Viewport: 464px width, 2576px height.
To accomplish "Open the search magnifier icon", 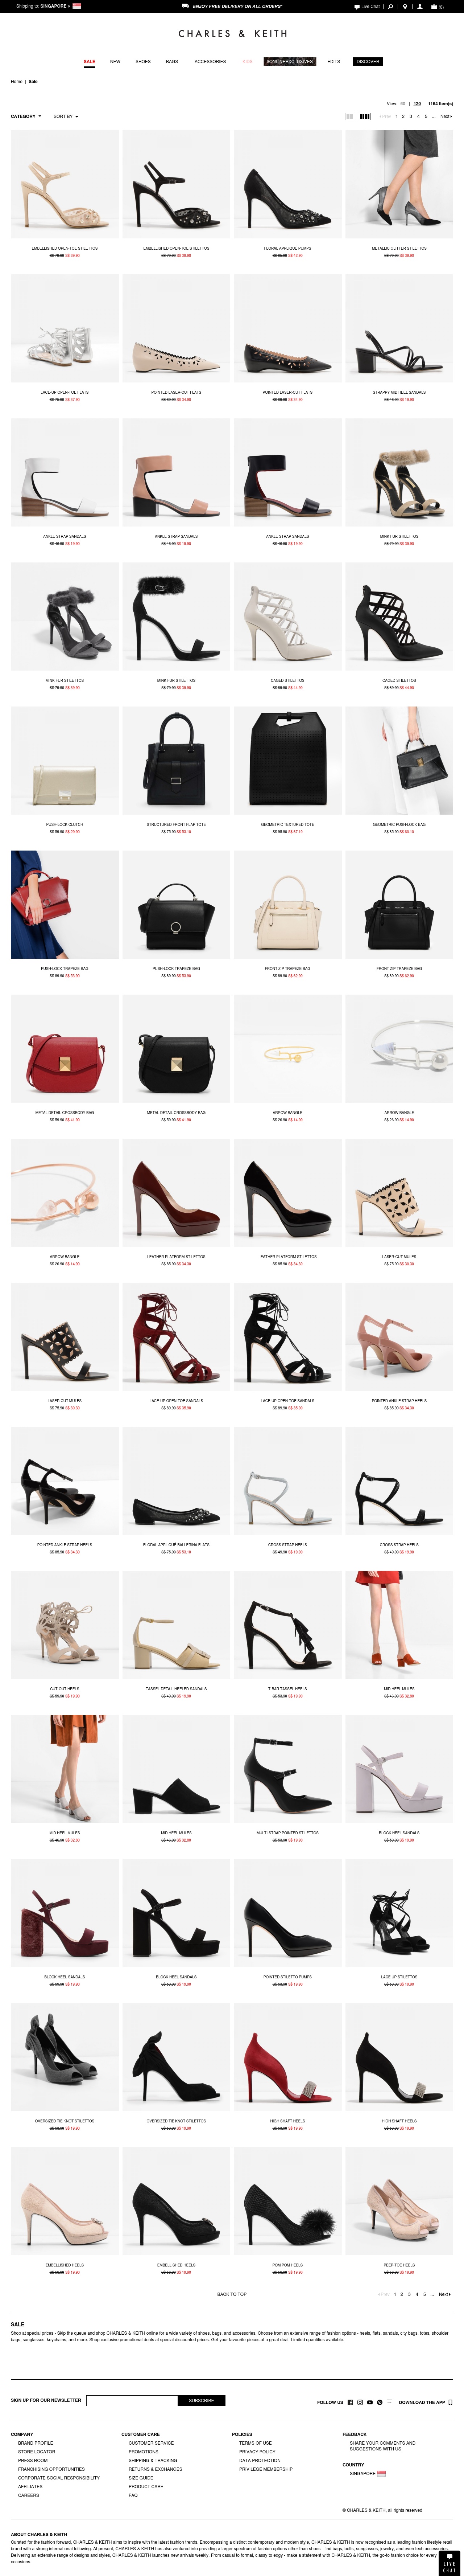I will coord(391,6).
